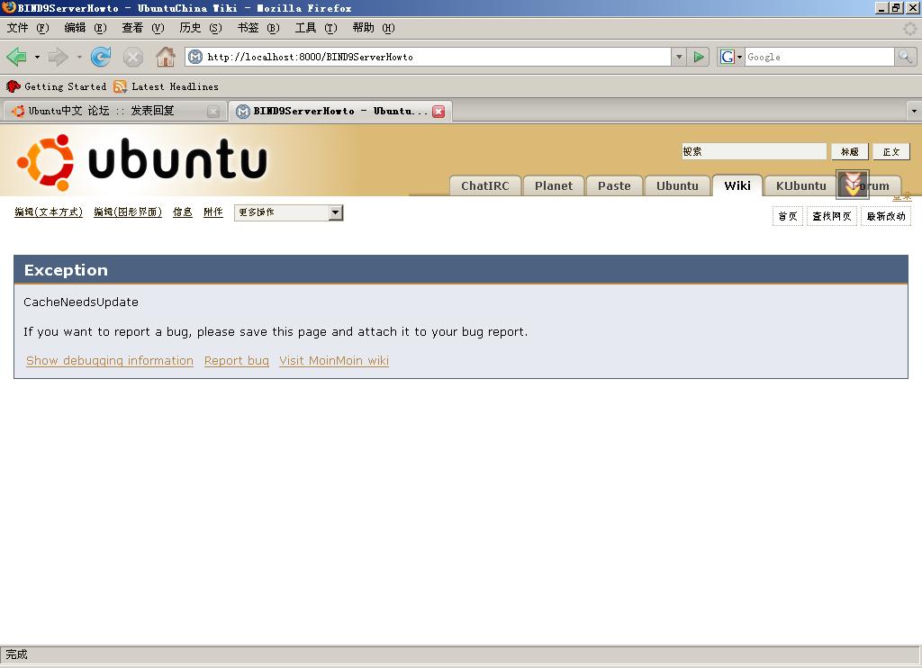
Task: Open the 查看 menu
Action: pyautogui.click(x=143, y=28)
